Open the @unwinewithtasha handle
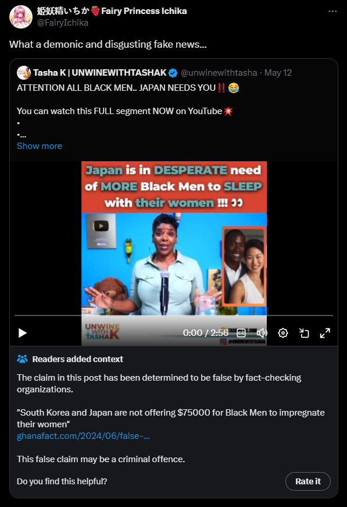 (219, 73)
